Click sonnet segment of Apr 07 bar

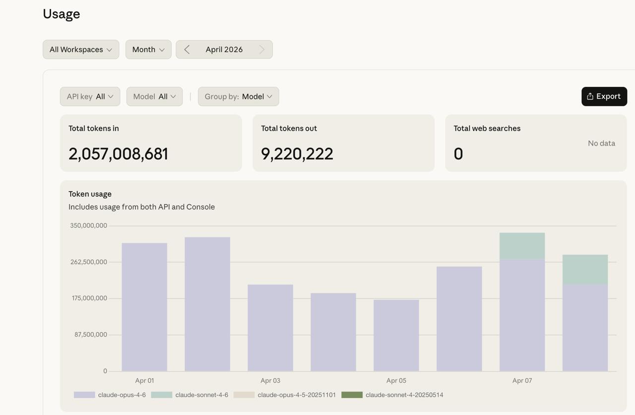pos(522,246)
